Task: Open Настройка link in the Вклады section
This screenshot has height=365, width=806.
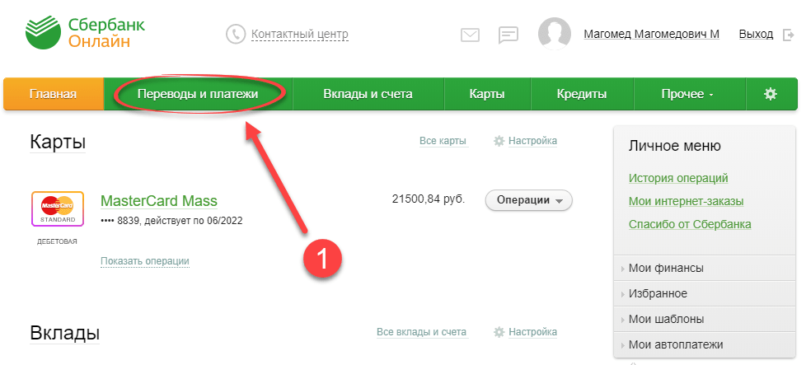Action: [532, 332]
